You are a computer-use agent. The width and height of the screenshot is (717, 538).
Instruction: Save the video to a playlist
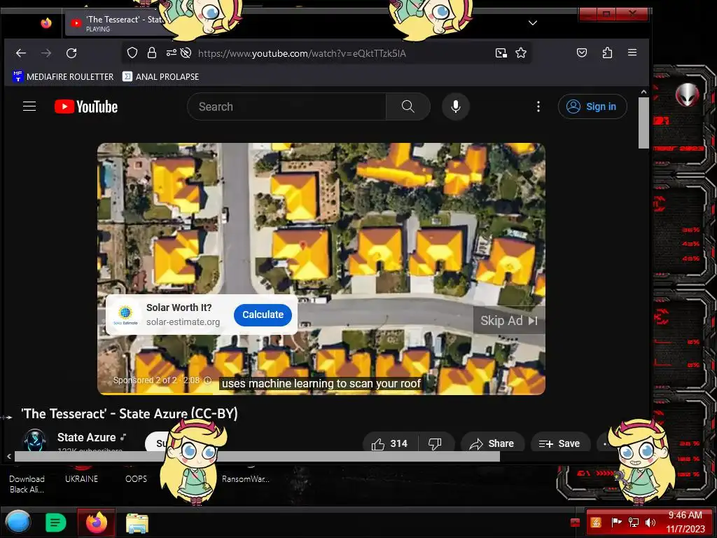tap(559, 443)
